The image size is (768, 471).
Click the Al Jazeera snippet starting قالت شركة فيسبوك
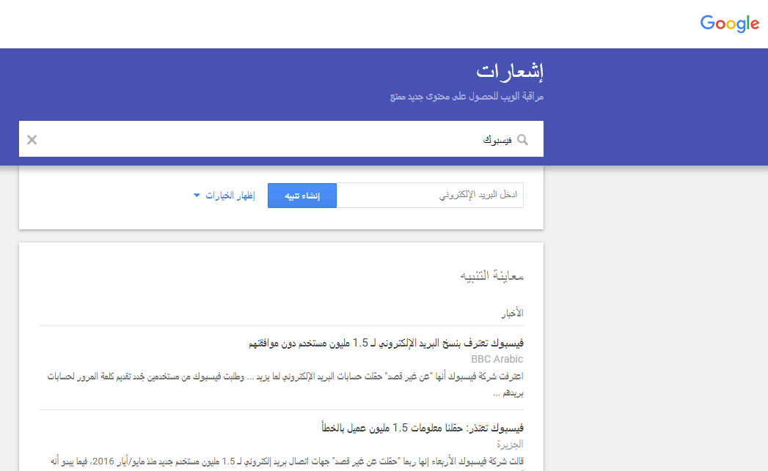(287, 461)
